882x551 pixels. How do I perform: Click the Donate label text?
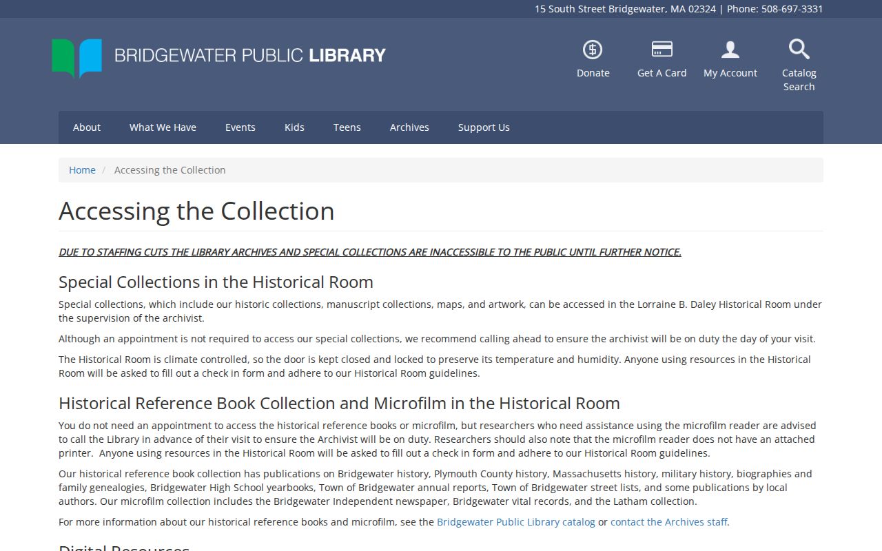coord(593,73)
